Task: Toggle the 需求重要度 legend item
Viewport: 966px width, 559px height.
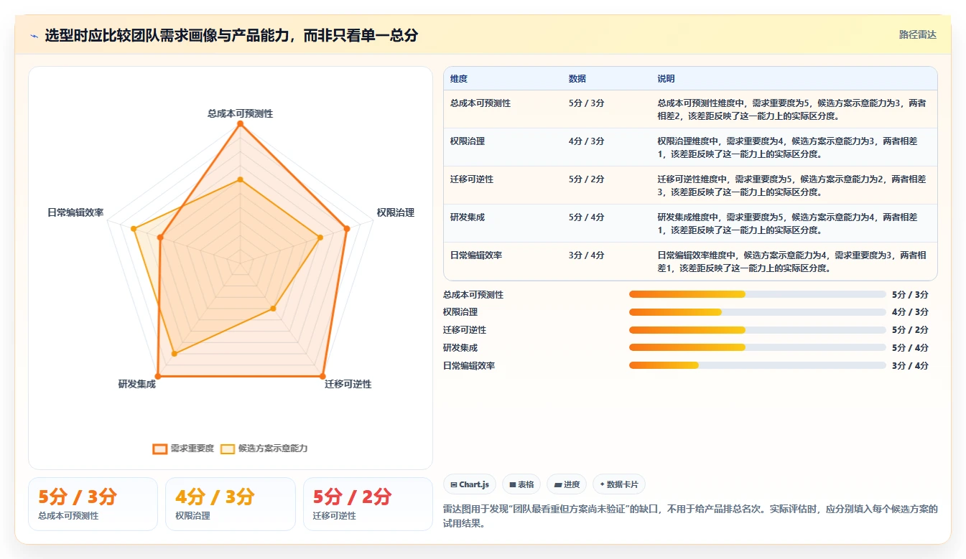Action: tap(183, 448)
